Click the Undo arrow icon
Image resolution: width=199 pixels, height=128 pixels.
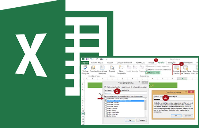(91, 59)
